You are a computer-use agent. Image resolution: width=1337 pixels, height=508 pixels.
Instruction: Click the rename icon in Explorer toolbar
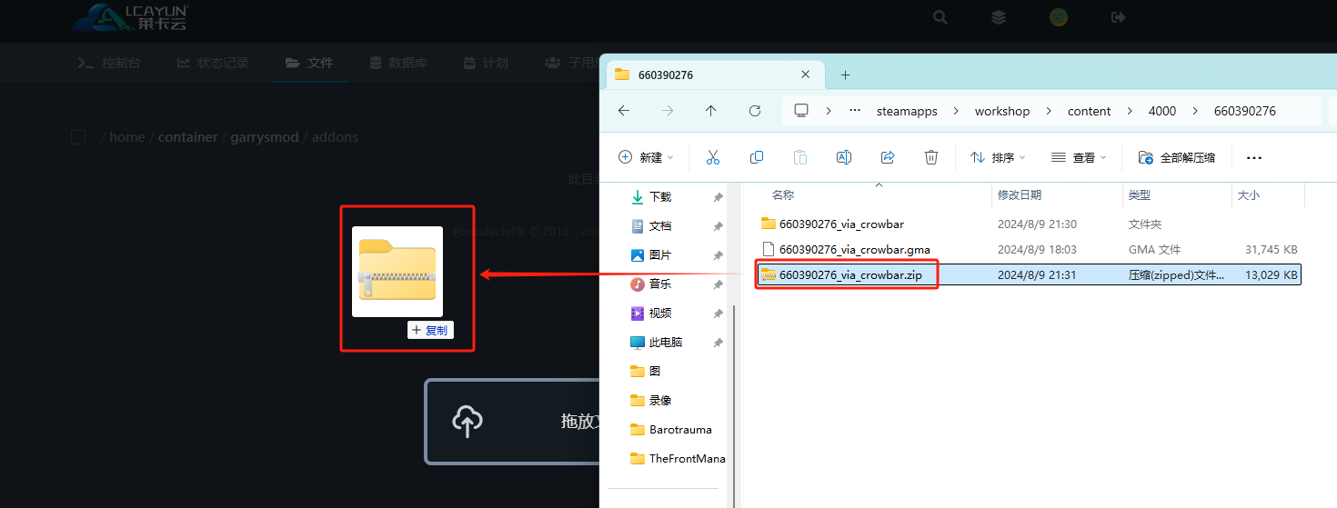843,157
